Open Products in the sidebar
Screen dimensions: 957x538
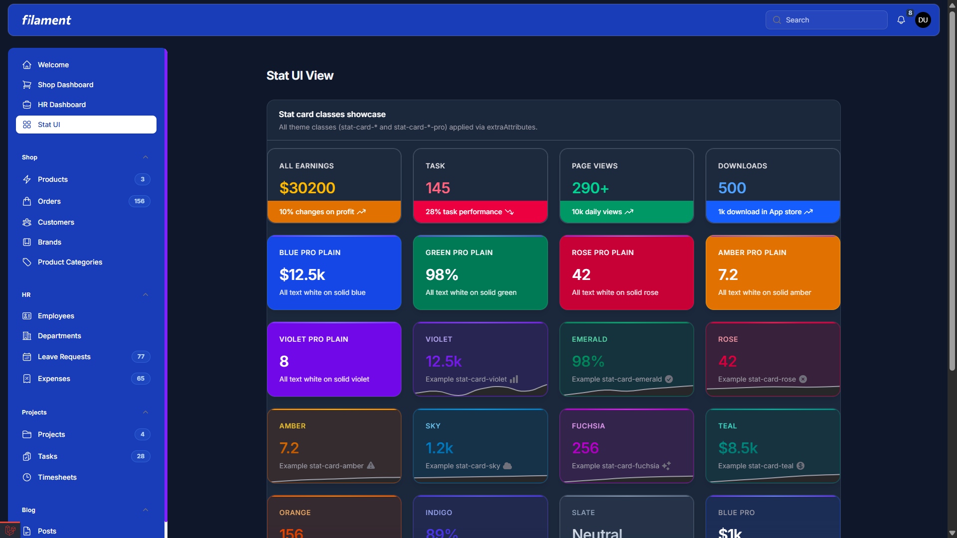86,179
